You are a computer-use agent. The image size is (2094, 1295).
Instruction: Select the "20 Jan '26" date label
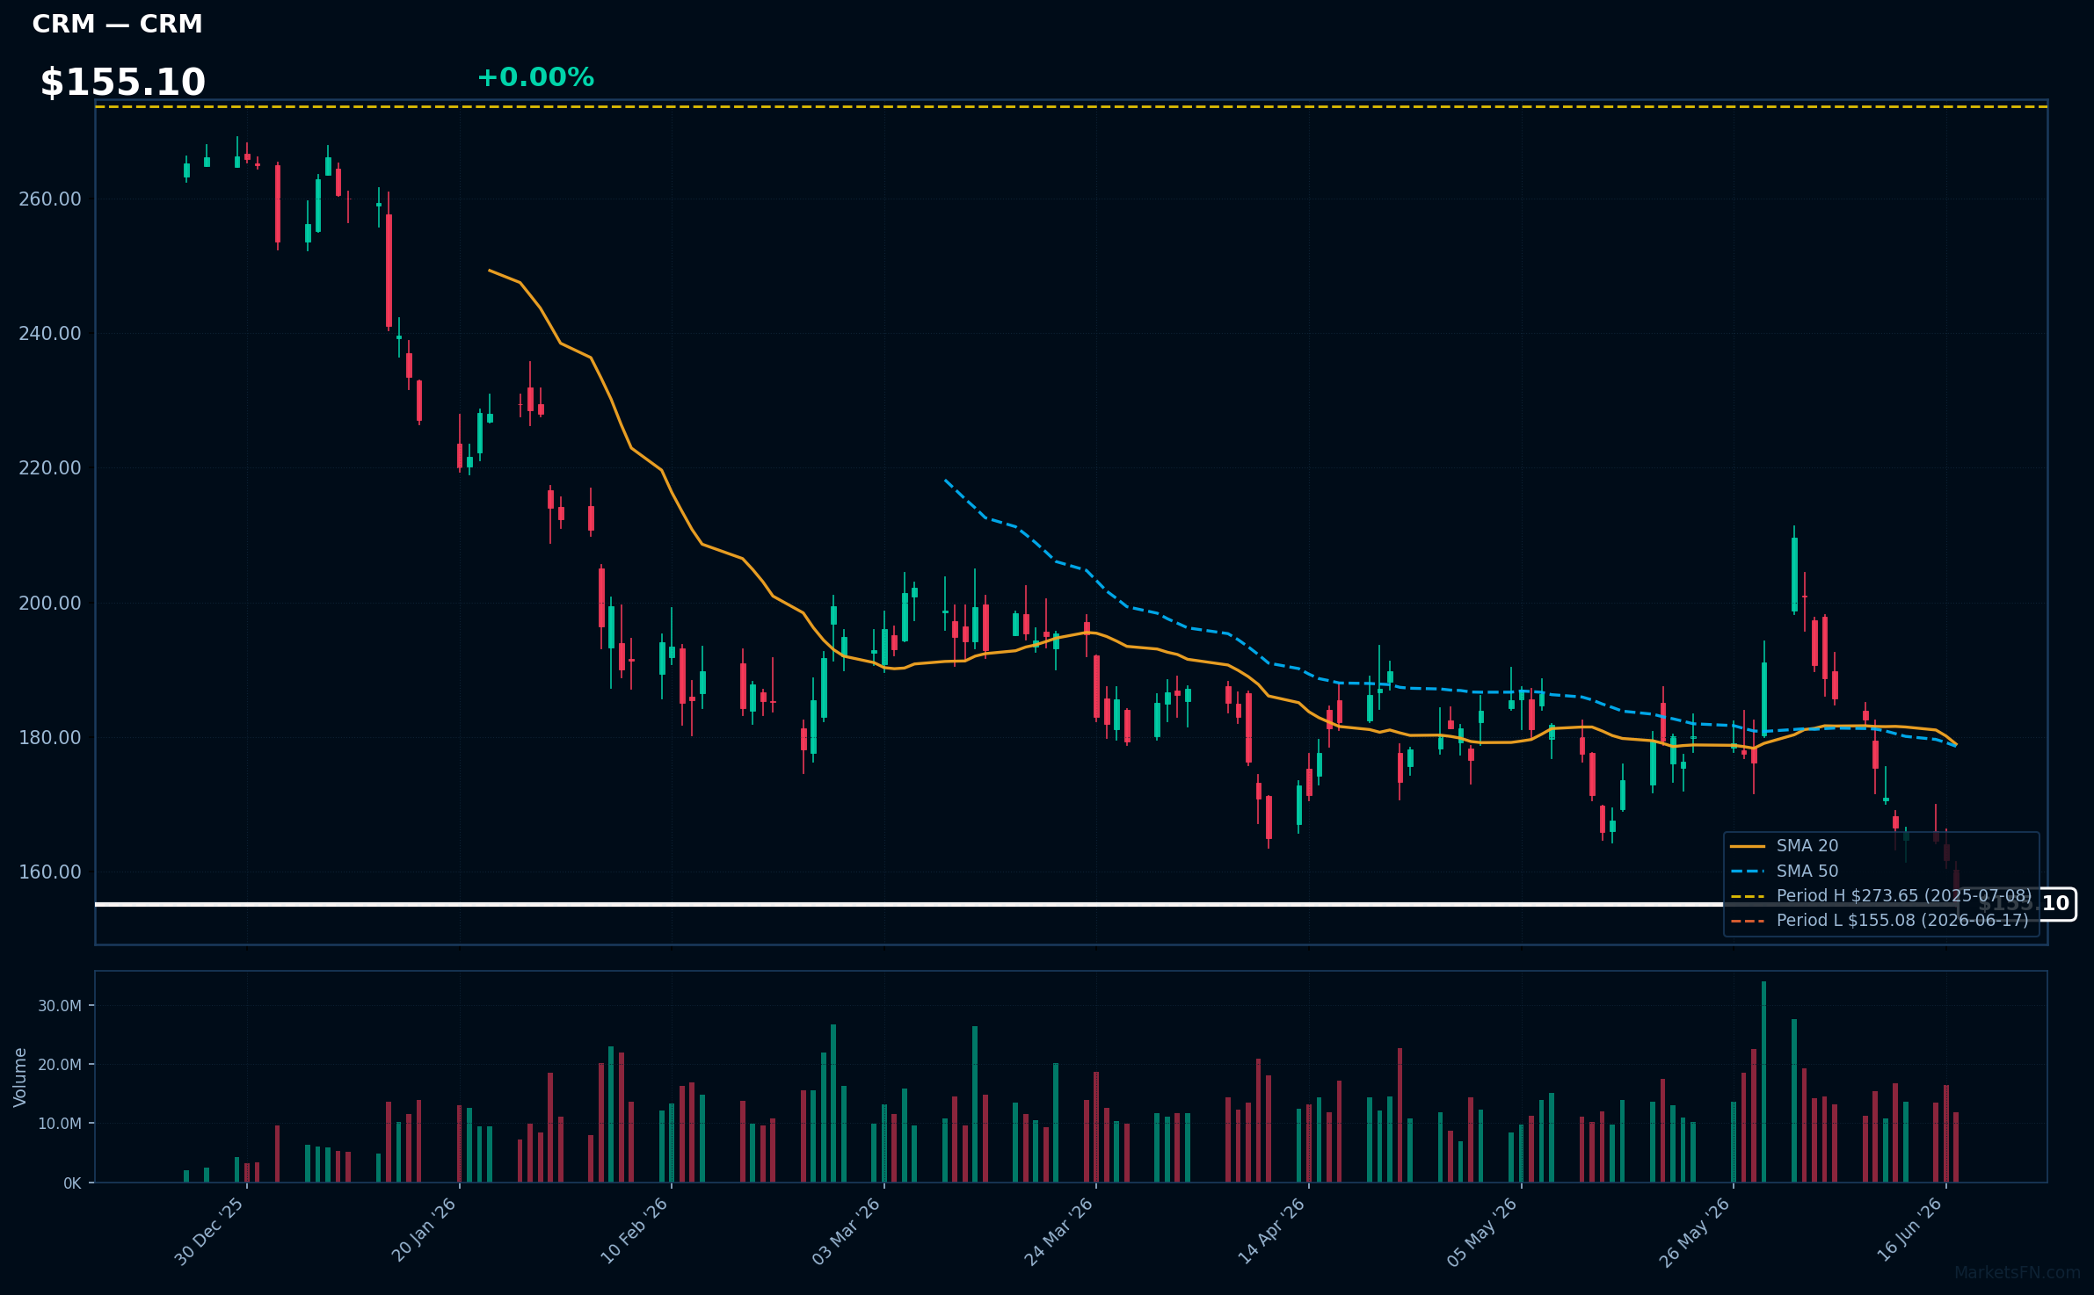click(424, 1230)
